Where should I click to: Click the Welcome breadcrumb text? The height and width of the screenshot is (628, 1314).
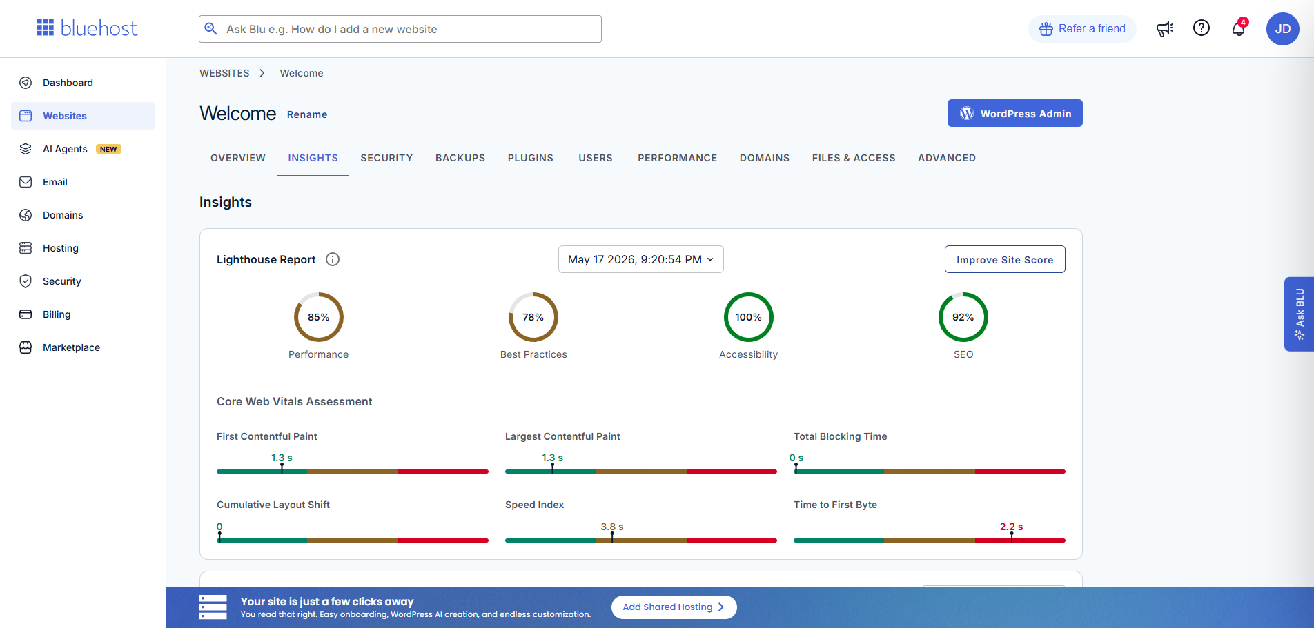[302, 73]
